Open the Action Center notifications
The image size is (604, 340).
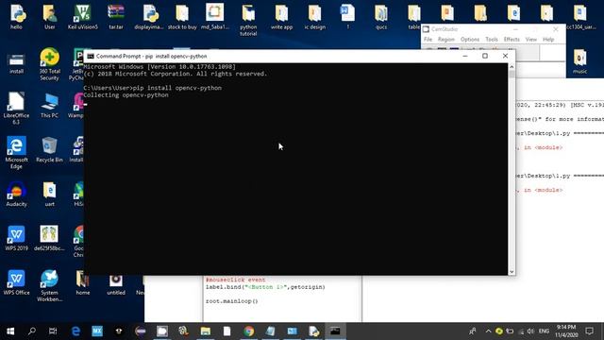tap(589, 331)
